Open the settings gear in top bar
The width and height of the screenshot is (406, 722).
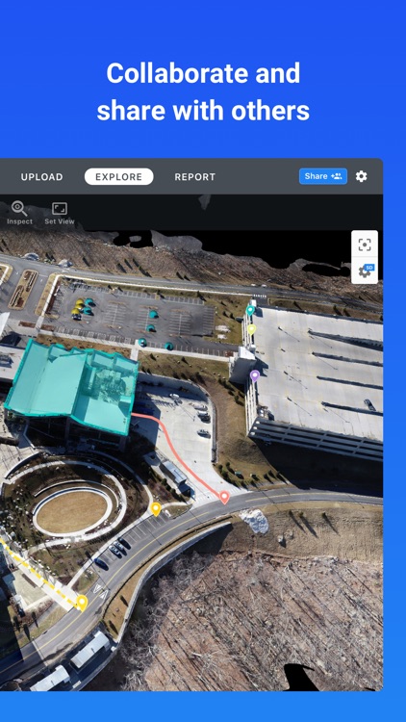coord(362,176)
